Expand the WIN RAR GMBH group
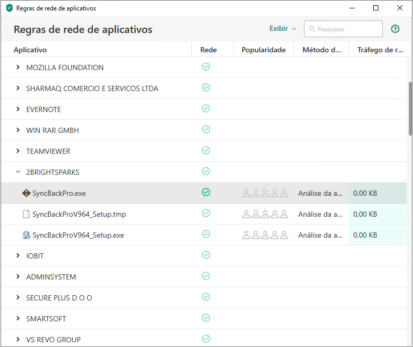Image resolution: width=413 pixels, height=347 pixels. tap(18, 130)
